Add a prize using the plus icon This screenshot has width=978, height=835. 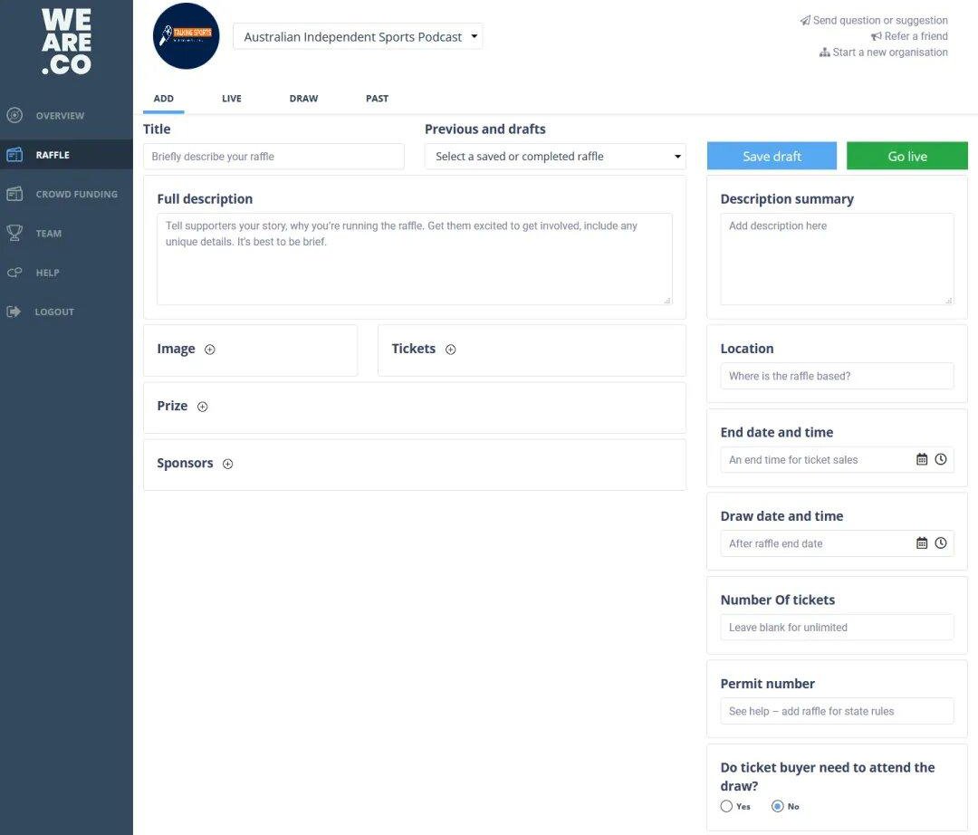(203, 407)
